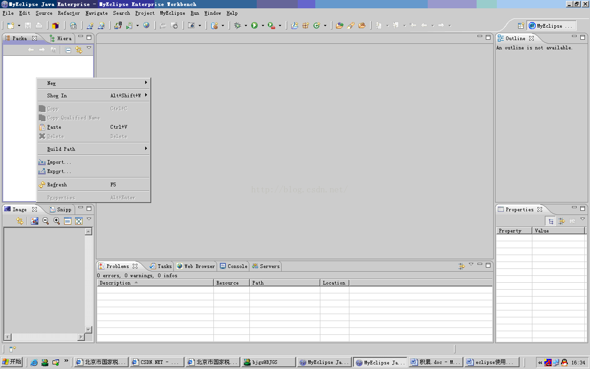Click the Run External Tools icon
590x369 pixels.
(271, 26)
